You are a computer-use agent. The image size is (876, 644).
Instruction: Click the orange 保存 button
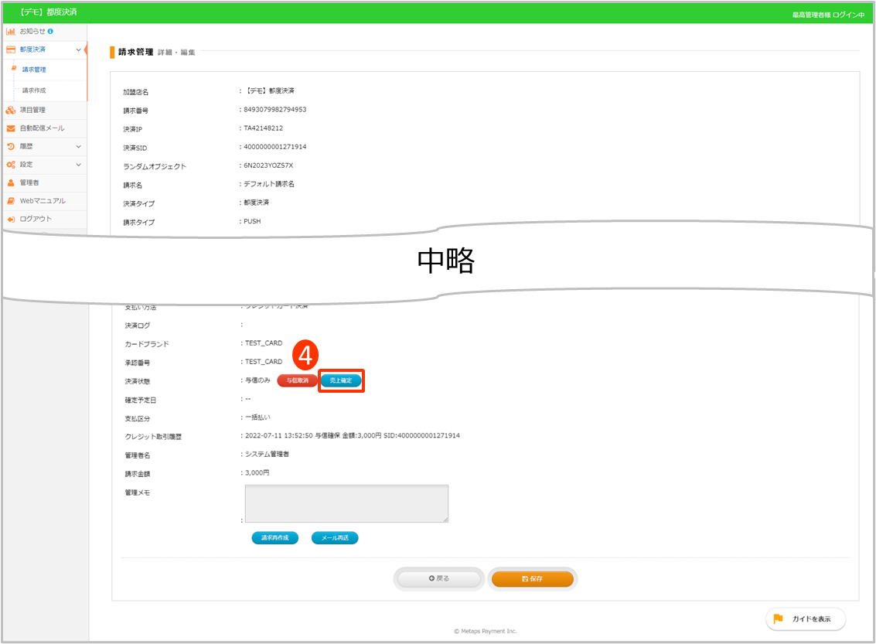click(533, 578)
